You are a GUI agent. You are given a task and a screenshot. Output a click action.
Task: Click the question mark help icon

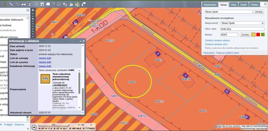coord(54,4)
